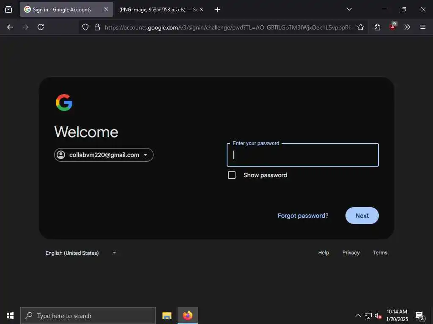Click the forward navigation arrow
This screenshot has height=324, width=433.
(x=25, y=27)
